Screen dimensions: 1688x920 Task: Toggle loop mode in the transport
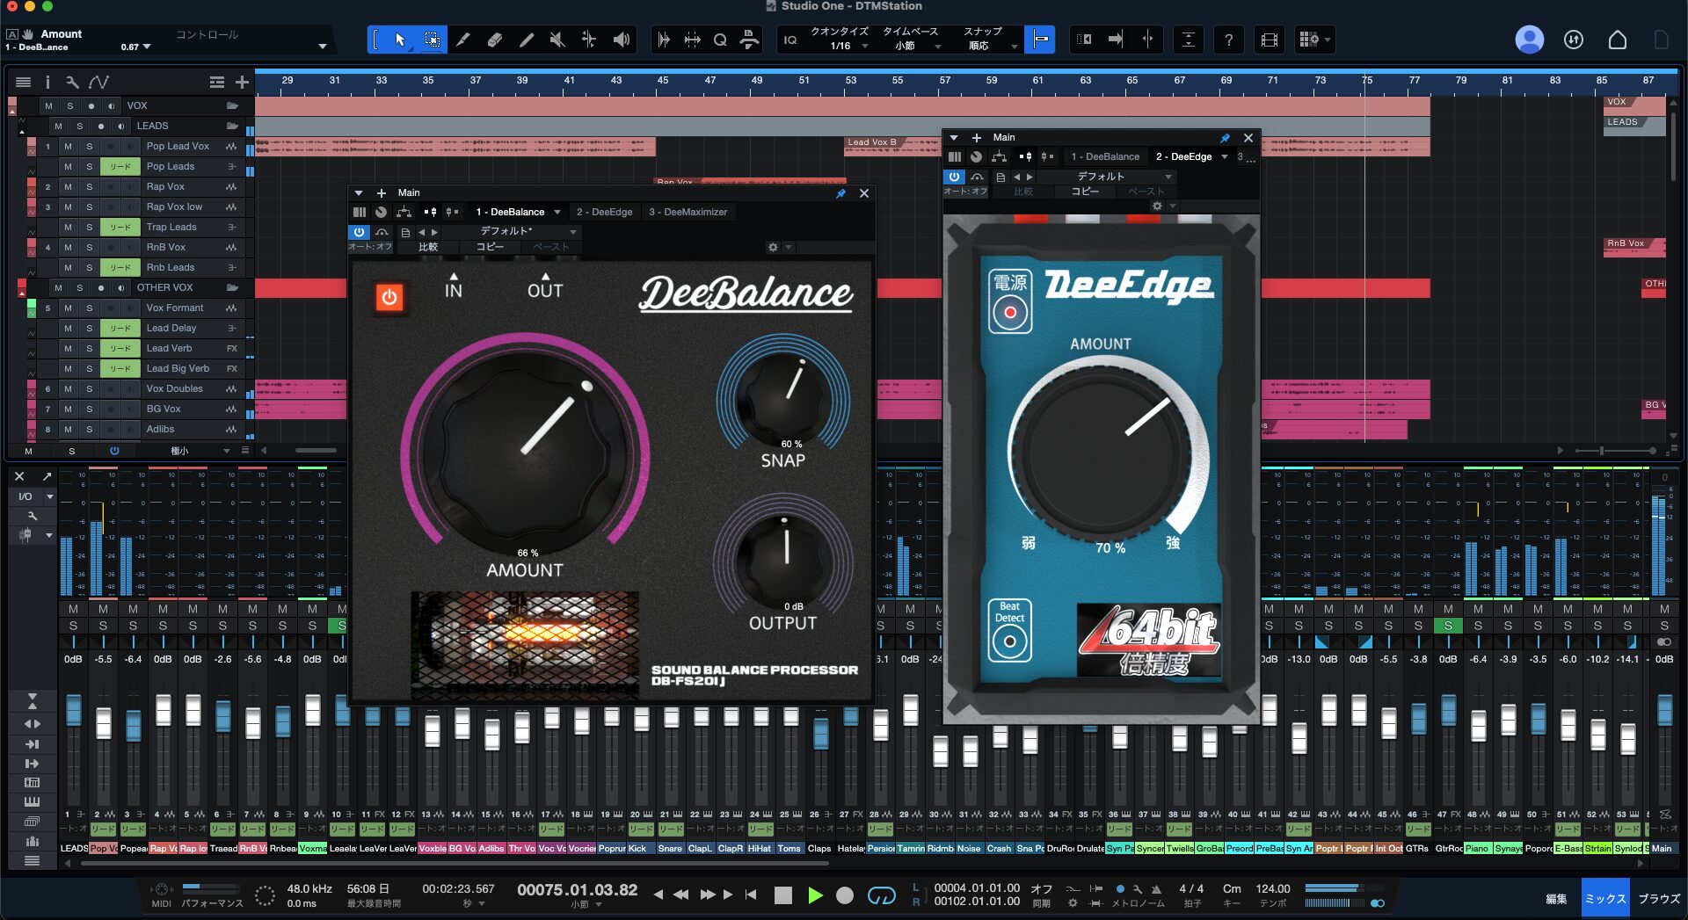click(881, 895)
